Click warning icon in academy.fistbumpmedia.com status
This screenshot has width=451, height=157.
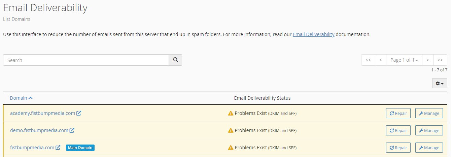pyautogui.click(x=231, y=114)
